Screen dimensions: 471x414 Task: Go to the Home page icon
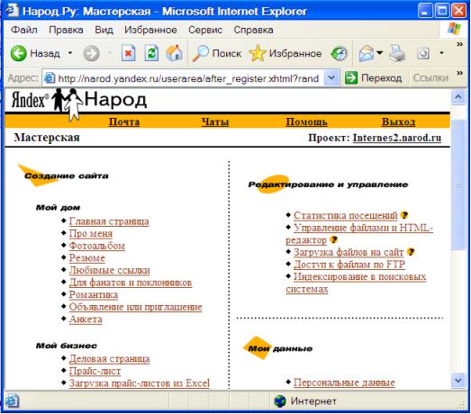click(x=174, y=53)
